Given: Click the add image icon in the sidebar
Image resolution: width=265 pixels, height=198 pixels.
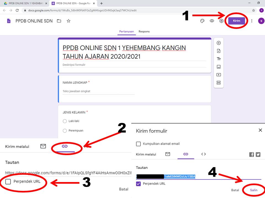Looking at the screenshot, I should point(218,67).
